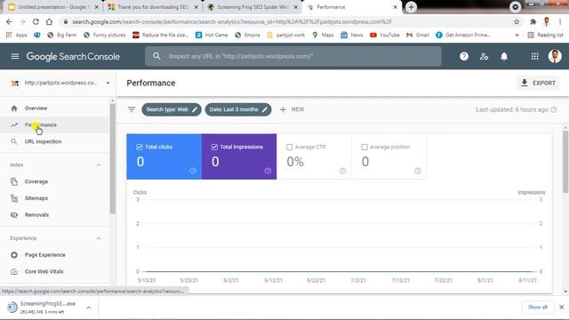Click the filter list icon
569x320 pixels.
132,109
